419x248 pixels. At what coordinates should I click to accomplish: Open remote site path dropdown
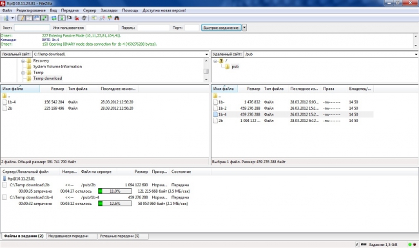click(416, 55)
